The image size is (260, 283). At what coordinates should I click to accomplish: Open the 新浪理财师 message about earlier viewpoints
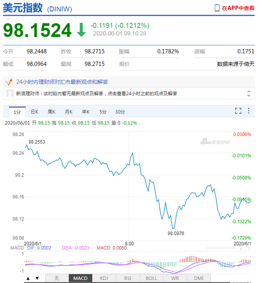coord(96,94)
